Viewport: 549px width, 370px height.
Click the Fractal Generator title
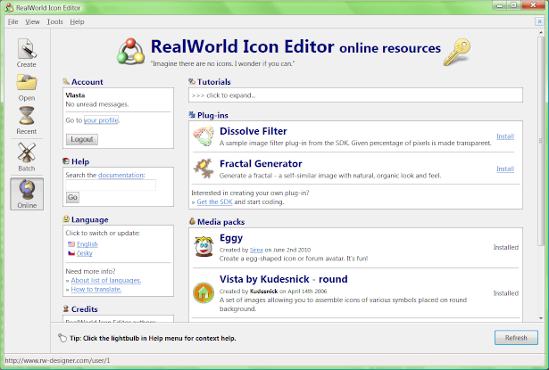pos(261,164)
